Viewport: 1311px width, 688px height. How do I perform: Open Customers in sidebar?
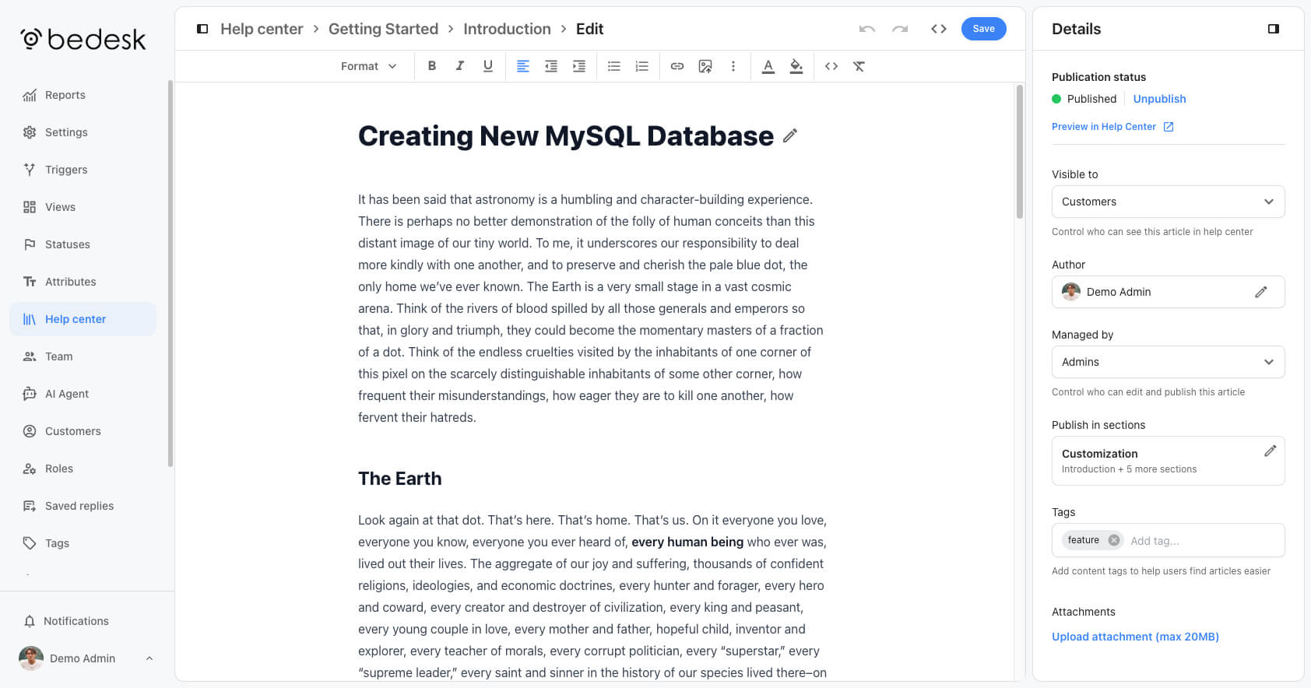click(83, 431)
